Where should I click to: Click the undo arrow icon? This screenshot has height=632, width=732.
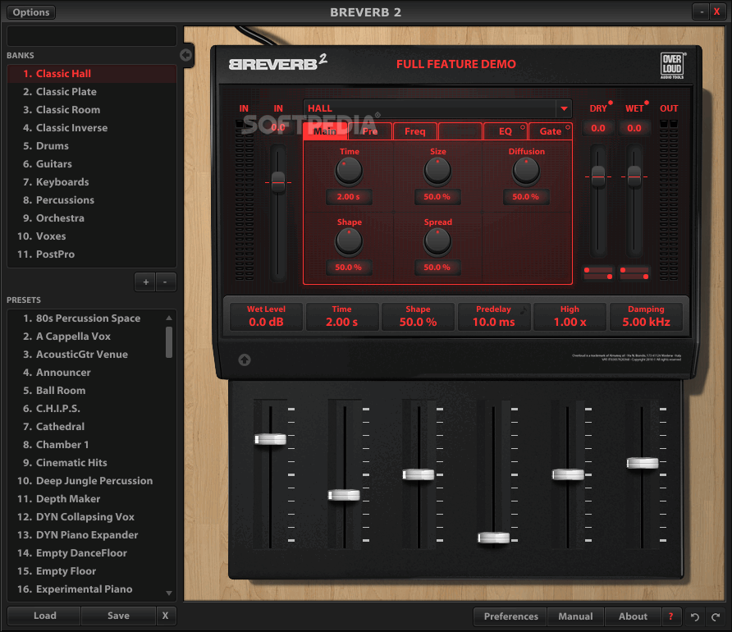694,616
